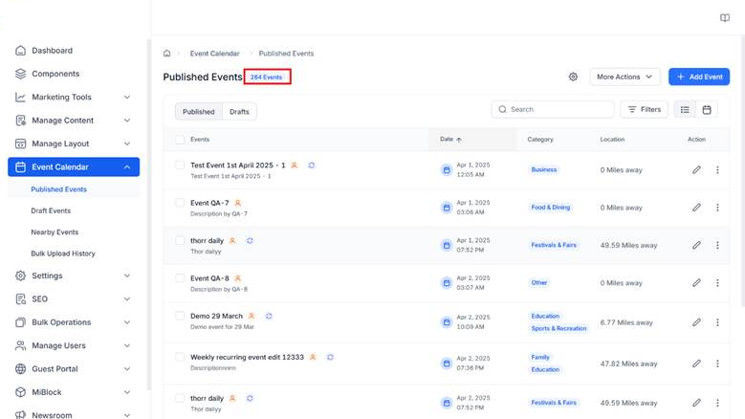Click into the Search field
This screenshot has height=419, width=745.
click(x=553, y=109)
